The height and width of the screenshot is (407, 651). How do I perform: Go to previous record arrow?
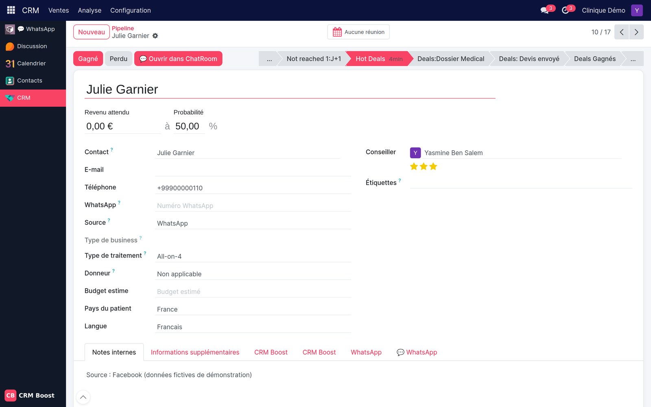(x=622, y=32)
